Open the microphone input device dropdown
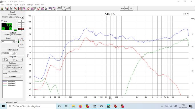The height and width of the screenshot is (109, 195). 23,17
